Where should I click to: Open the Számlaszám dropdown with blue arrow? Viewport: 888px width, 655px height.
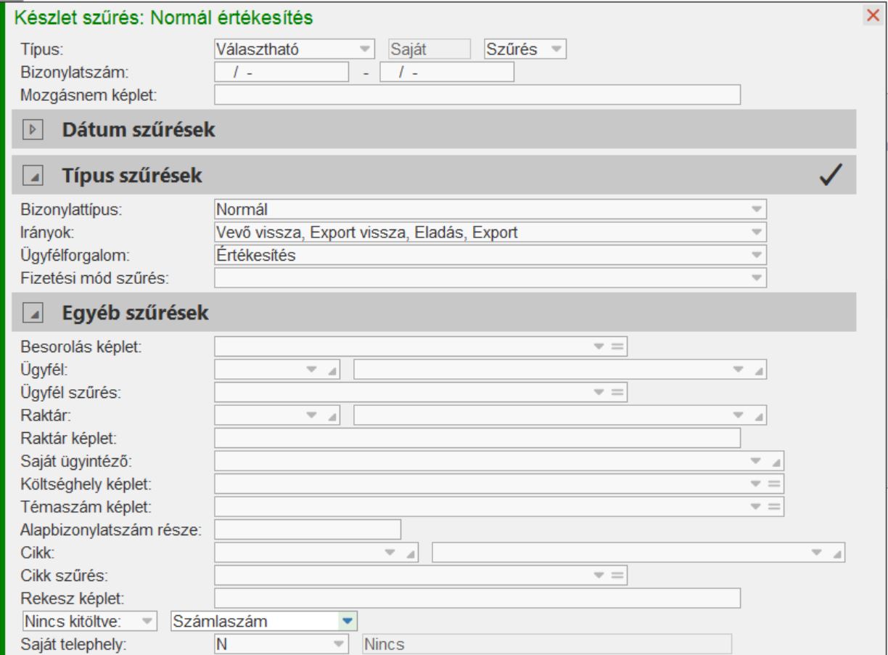point(347,621)
